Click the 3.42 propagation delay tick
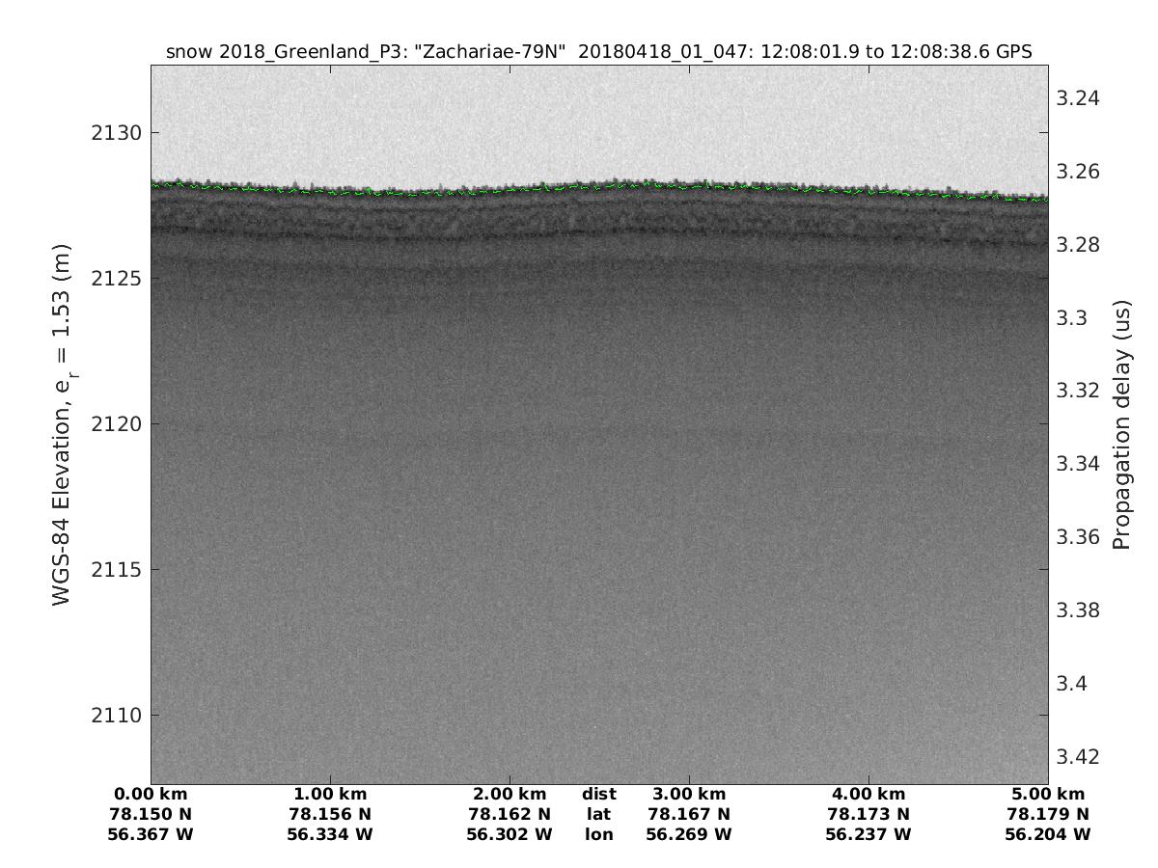1158x868 pixels. click(1079, 756)
